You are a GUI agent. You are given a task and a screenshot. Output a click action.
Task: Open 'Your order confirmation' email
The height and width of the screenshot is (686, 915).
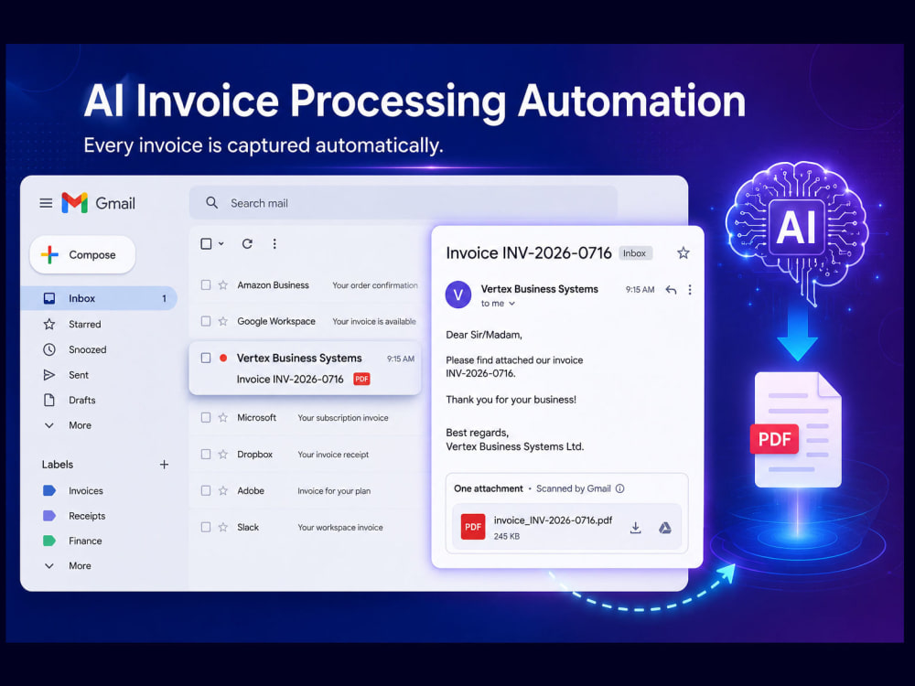375,285
